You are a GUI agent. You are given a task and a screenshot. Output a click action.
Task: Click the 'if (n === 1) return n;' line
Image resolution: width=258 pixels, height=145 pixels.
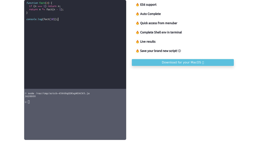pos(45,6)
